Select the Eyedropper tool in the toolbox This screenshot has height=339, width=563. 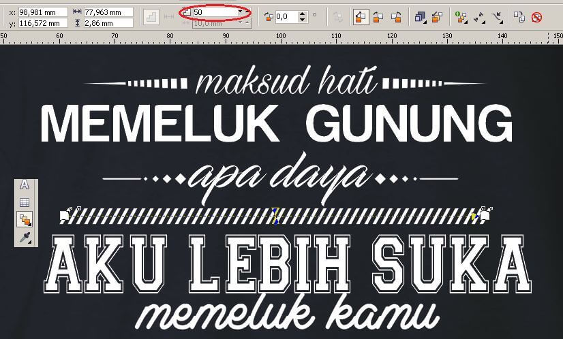click(25, 237)
